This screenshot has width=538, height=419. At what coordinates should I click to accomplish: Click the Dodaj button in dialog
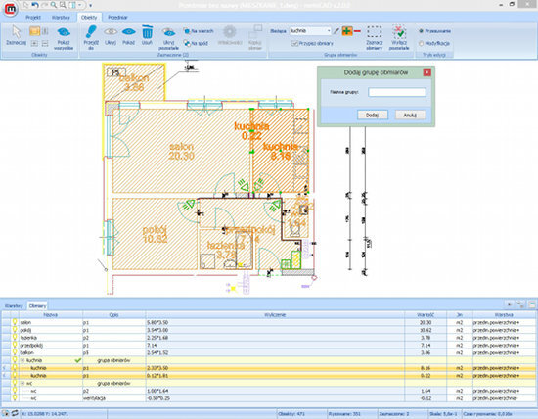[x=373, y=116]
